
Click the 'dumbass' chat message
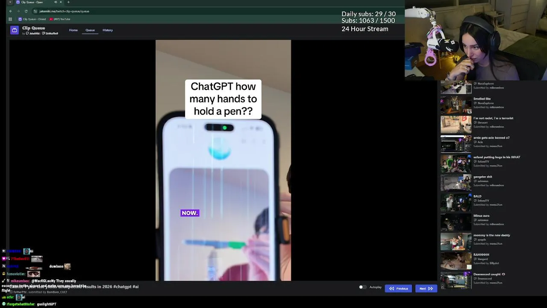tap(56, 266)
